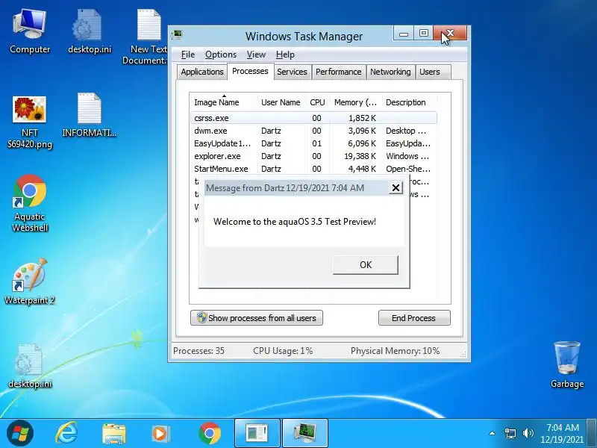Open the network tray icon
Image resolution: width=597 pixels, height=448 pixels.
[x=510, y=433]
